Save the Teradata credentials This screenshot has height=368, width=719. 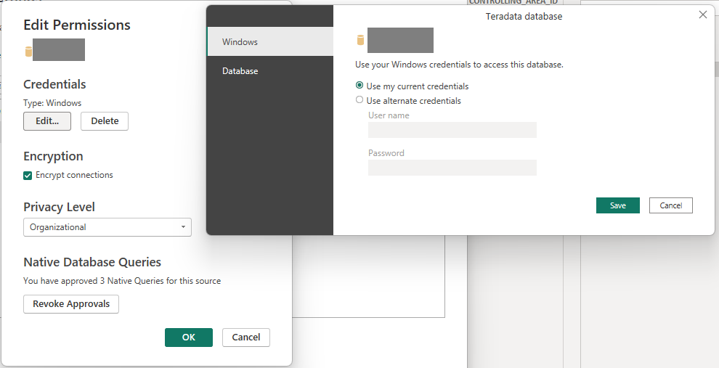617,205
